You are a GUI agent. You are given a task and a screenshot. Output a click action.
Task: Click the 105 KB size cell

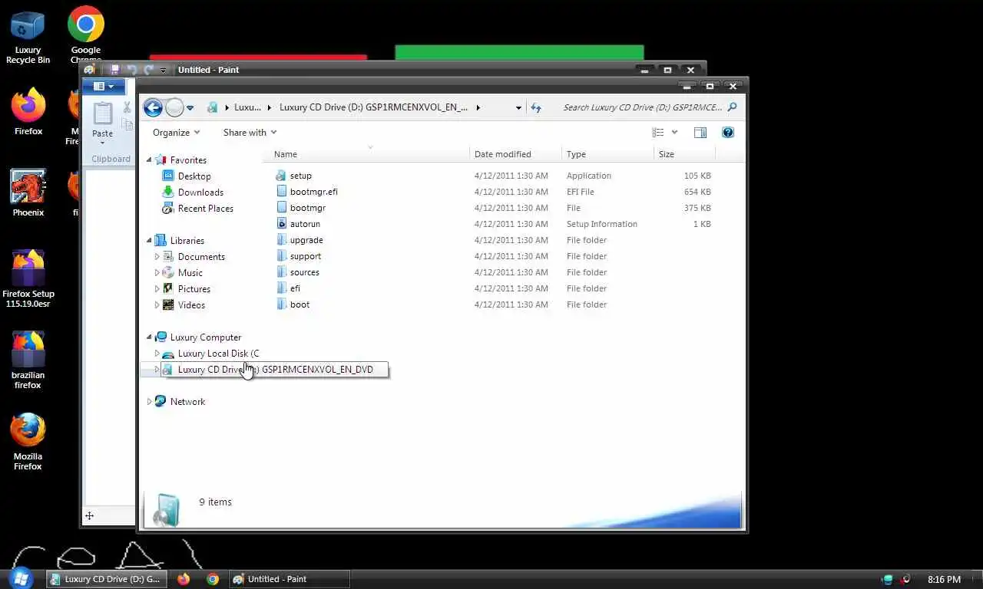(697, 176)
